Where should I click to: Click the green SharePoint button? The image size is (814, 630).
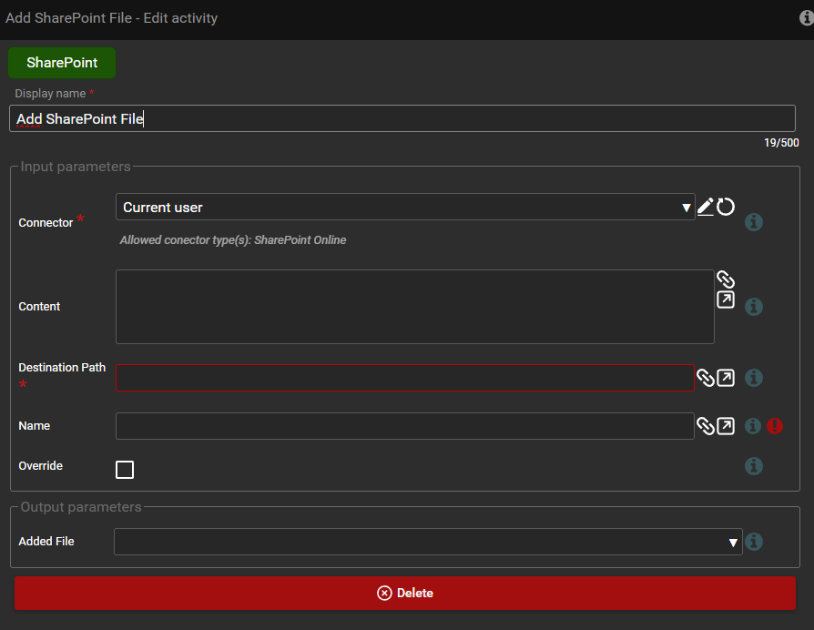click(x=62, y=63)
